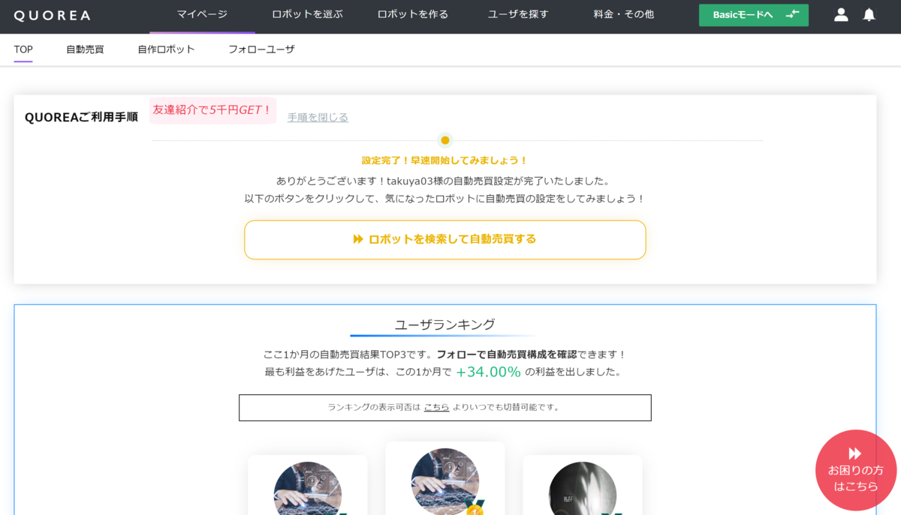Open the ユーザを探す menu
Image resolution: width=901 pixels, height=515 pixels.
(x=518, y=14)
